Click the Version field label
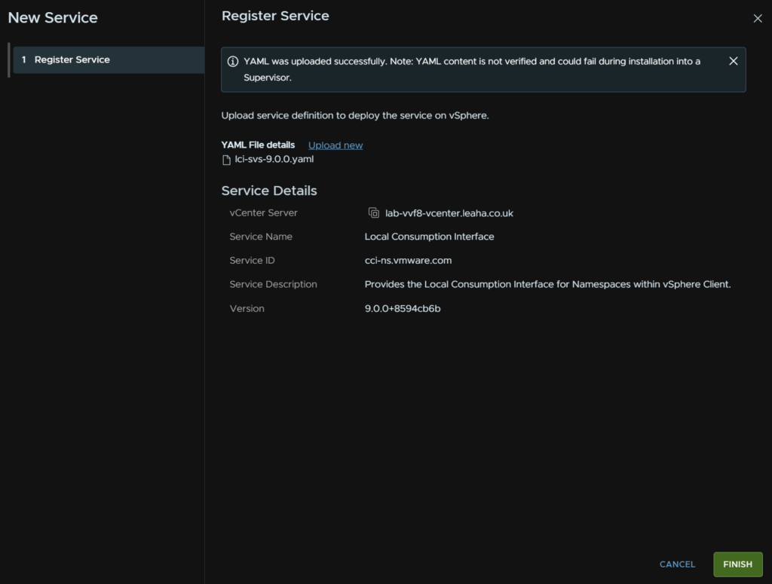 pos(247,308)
